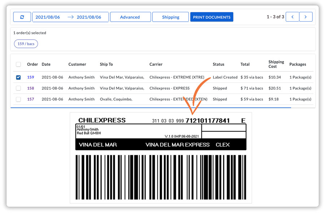Check the checkbox for order 157
The width and height of the screenshot is (325, 213).
[18, 99]
